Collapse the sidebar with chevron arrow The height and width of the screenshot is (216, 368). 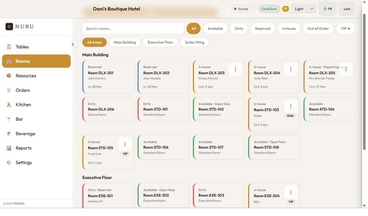73,44
